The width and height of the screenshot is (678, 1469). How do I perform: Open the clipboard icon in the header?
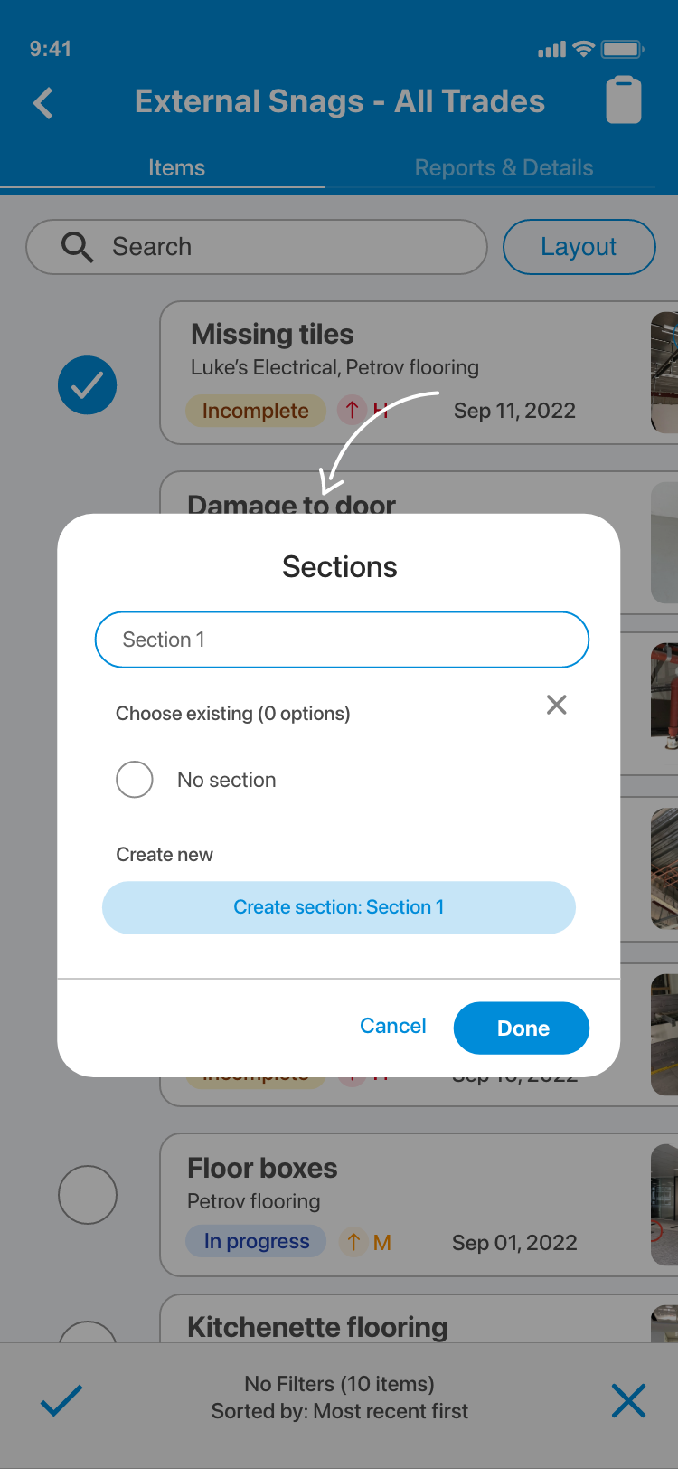[624, 100]
